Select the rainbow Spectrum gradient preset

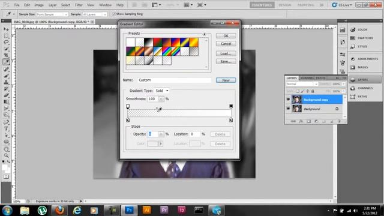(x=167, y=52)
